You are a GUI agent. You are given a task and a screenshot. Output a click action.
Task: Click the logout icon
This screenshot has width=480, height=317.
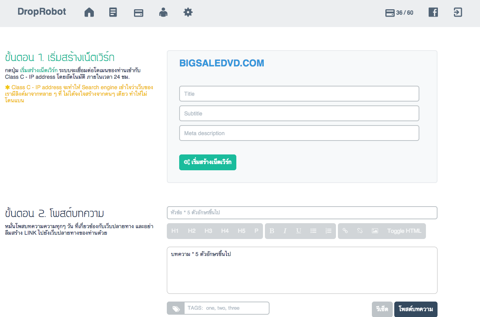tap(458, 12)
